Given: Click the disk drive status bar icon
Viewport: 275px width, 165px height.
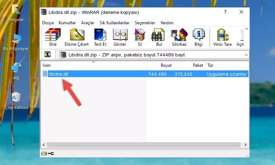Looking at the screenshot, I should (44, 154).
